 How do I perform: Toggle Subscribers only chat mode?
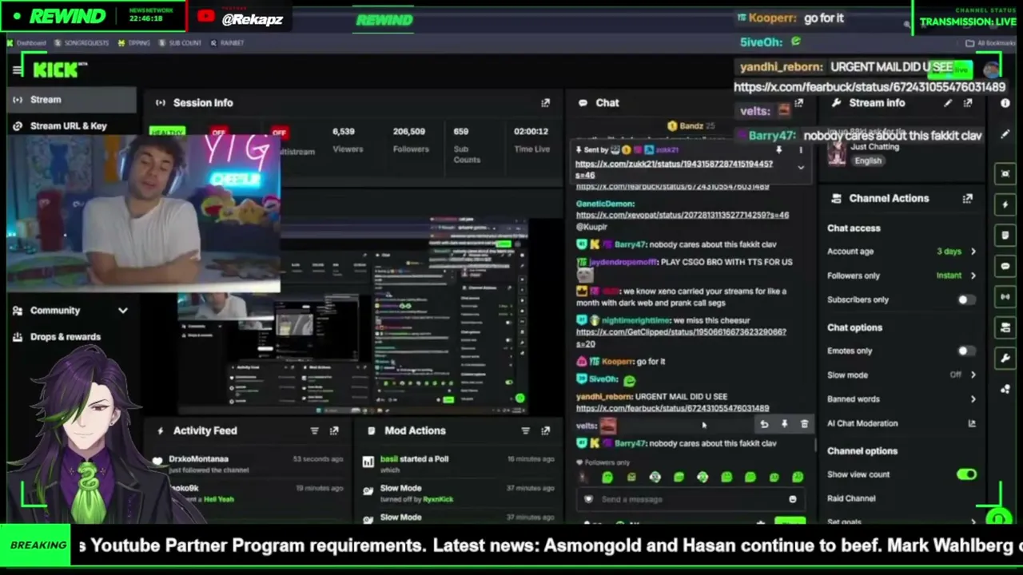[x=966, y=299]
